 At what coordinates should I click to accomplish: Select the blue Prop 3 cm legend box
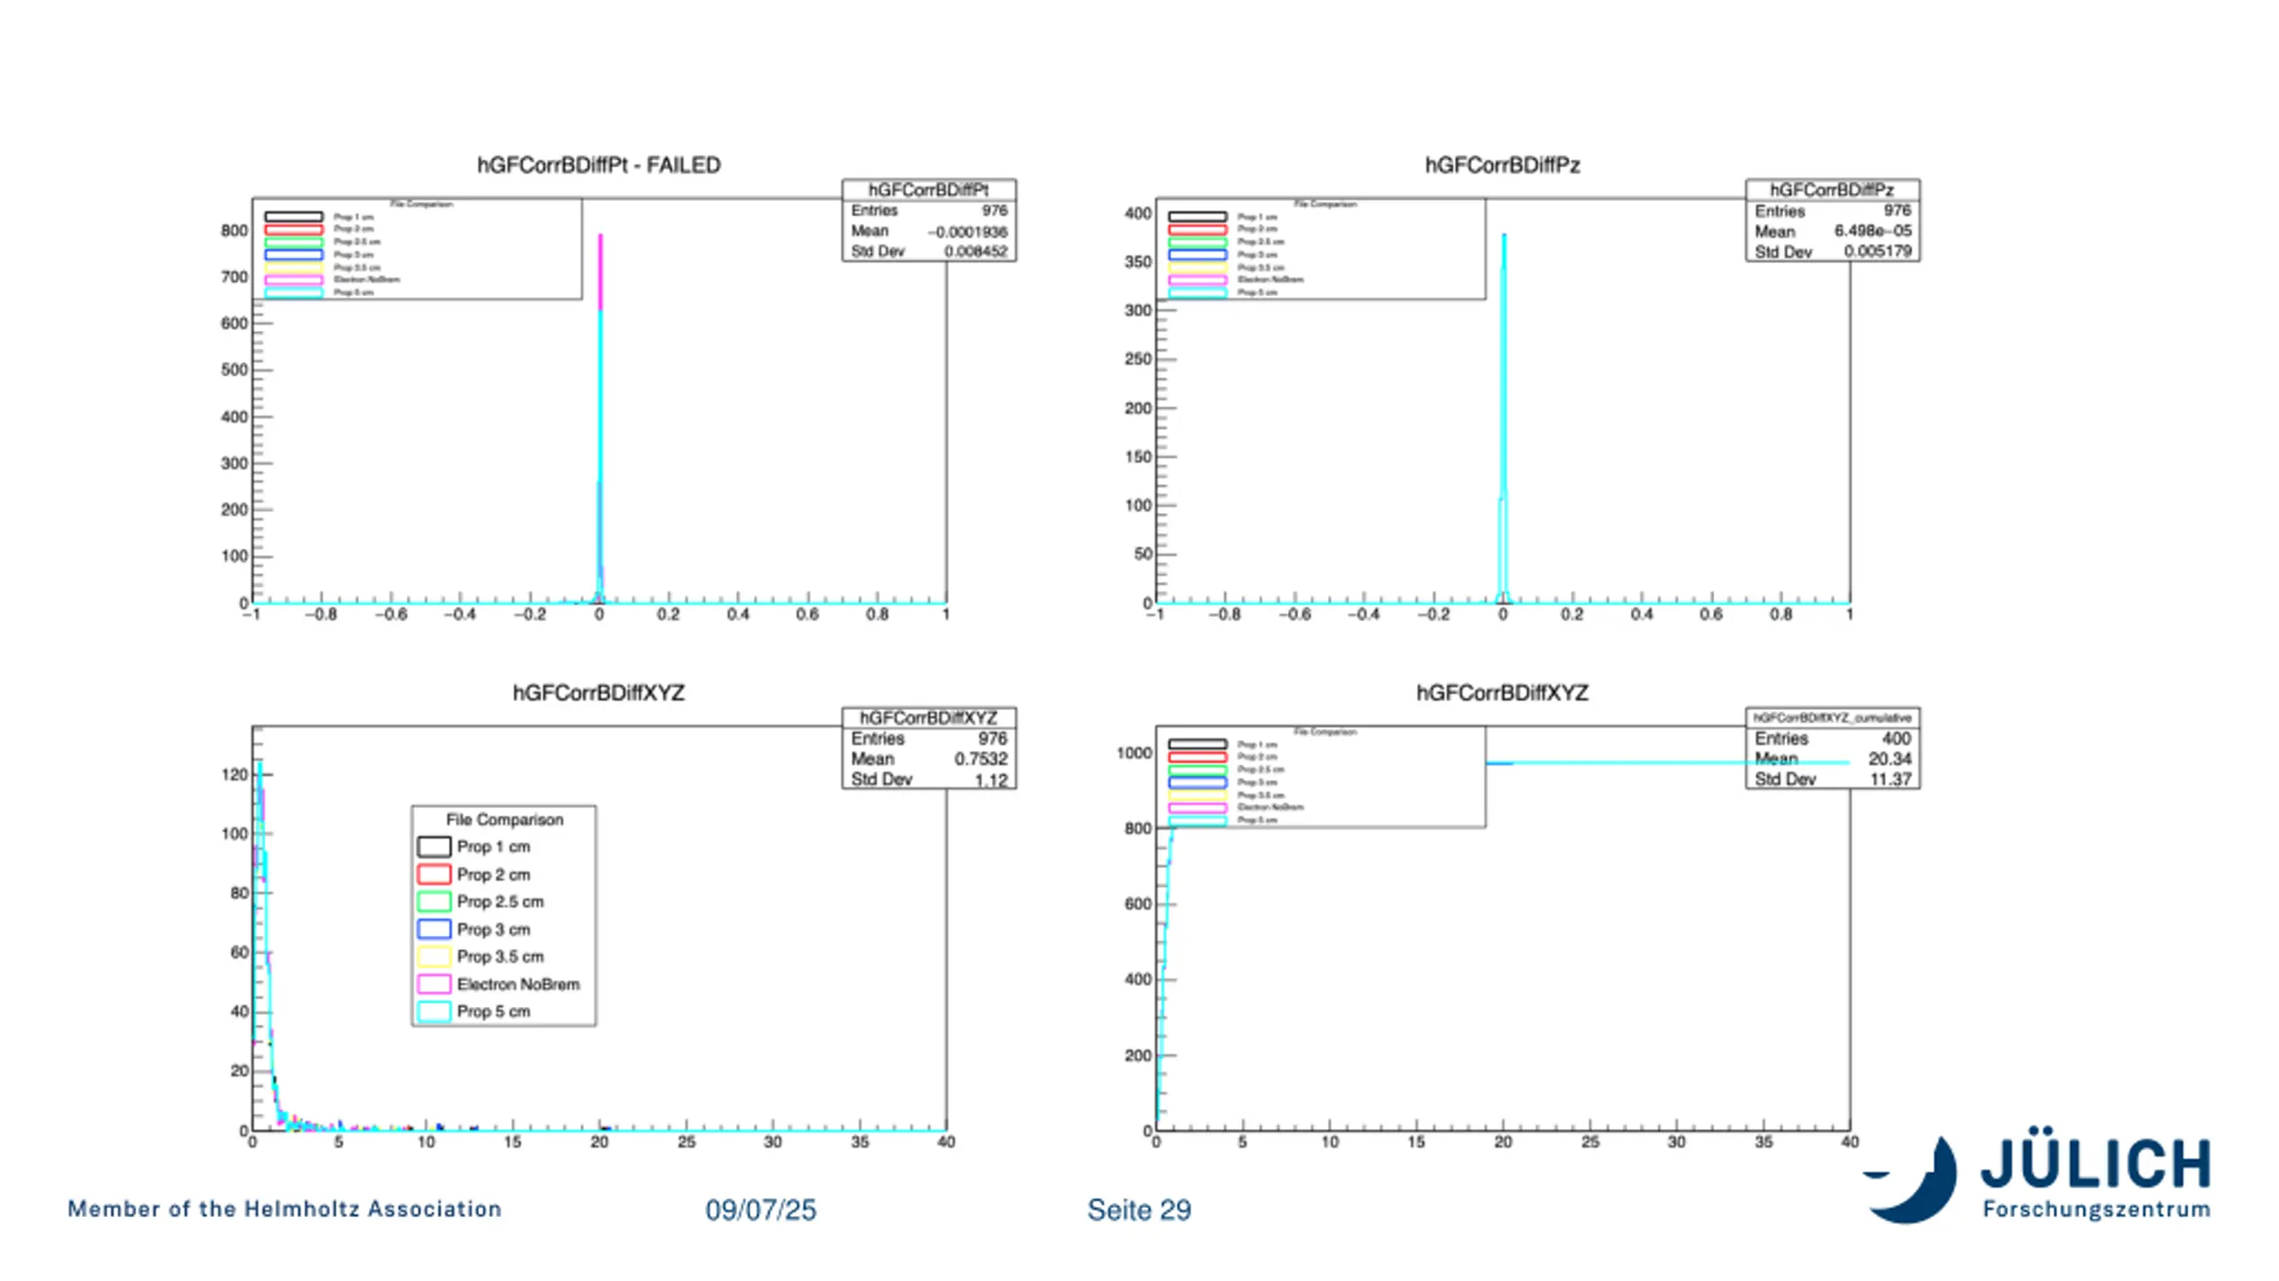click(434, 929)
